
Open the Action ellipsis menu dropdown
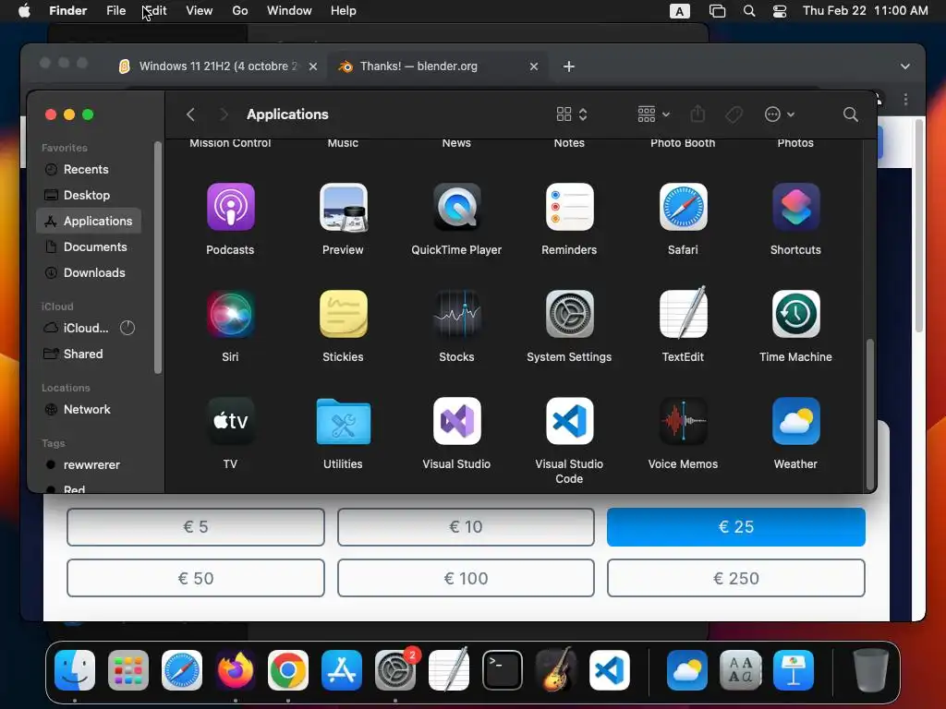click(780, 114)
